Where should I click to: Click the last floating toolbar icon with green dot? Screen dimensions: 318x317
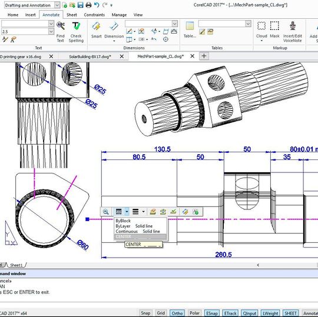coord(196,212)
